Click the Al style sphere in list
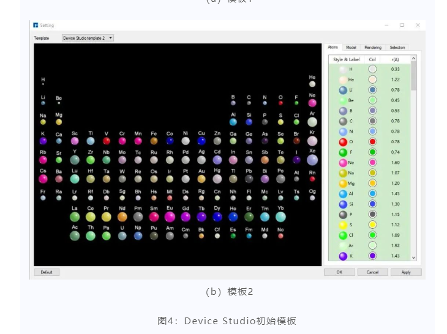 (x=343, y=194)
